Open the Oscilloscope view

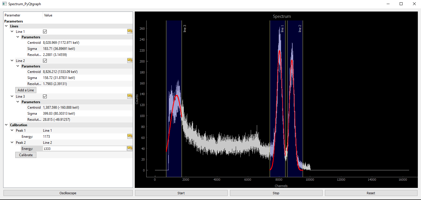(68, 193)
